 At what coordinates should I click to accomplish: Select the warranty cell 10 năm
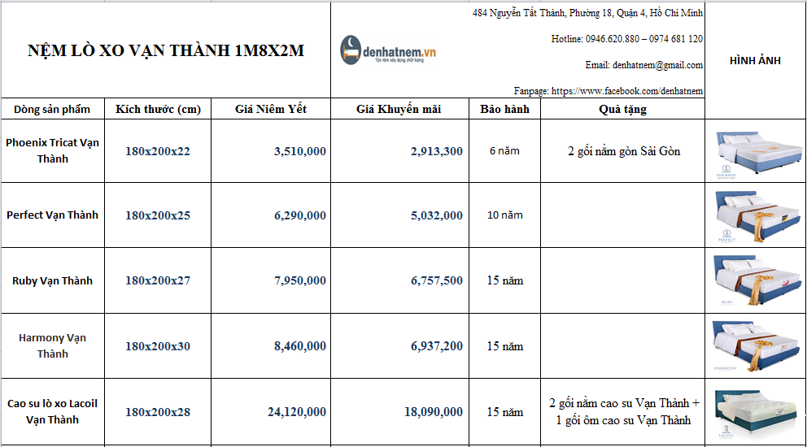504,215
